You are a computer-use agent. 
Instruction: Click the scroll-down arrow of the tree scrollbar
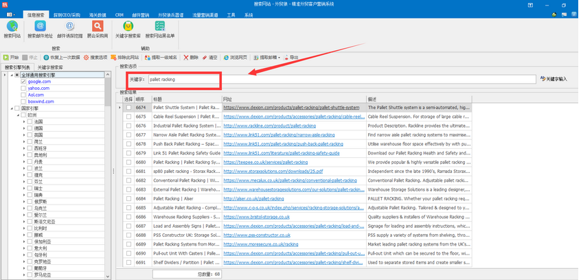coord(108,277)
